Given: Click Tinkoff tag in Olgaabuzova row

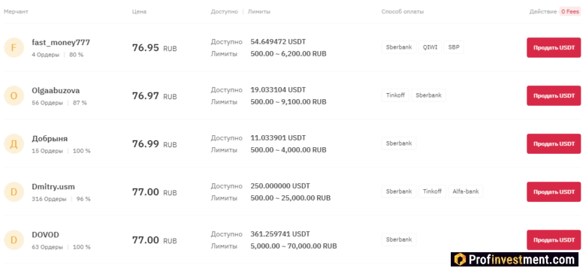Looking at the screenshot, I should 395,95.
